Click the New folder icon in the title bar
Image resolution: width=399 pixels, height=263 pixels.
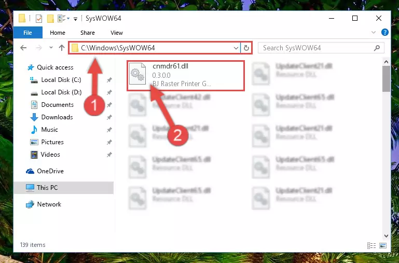pyautogui.click(x=50, y=19)
